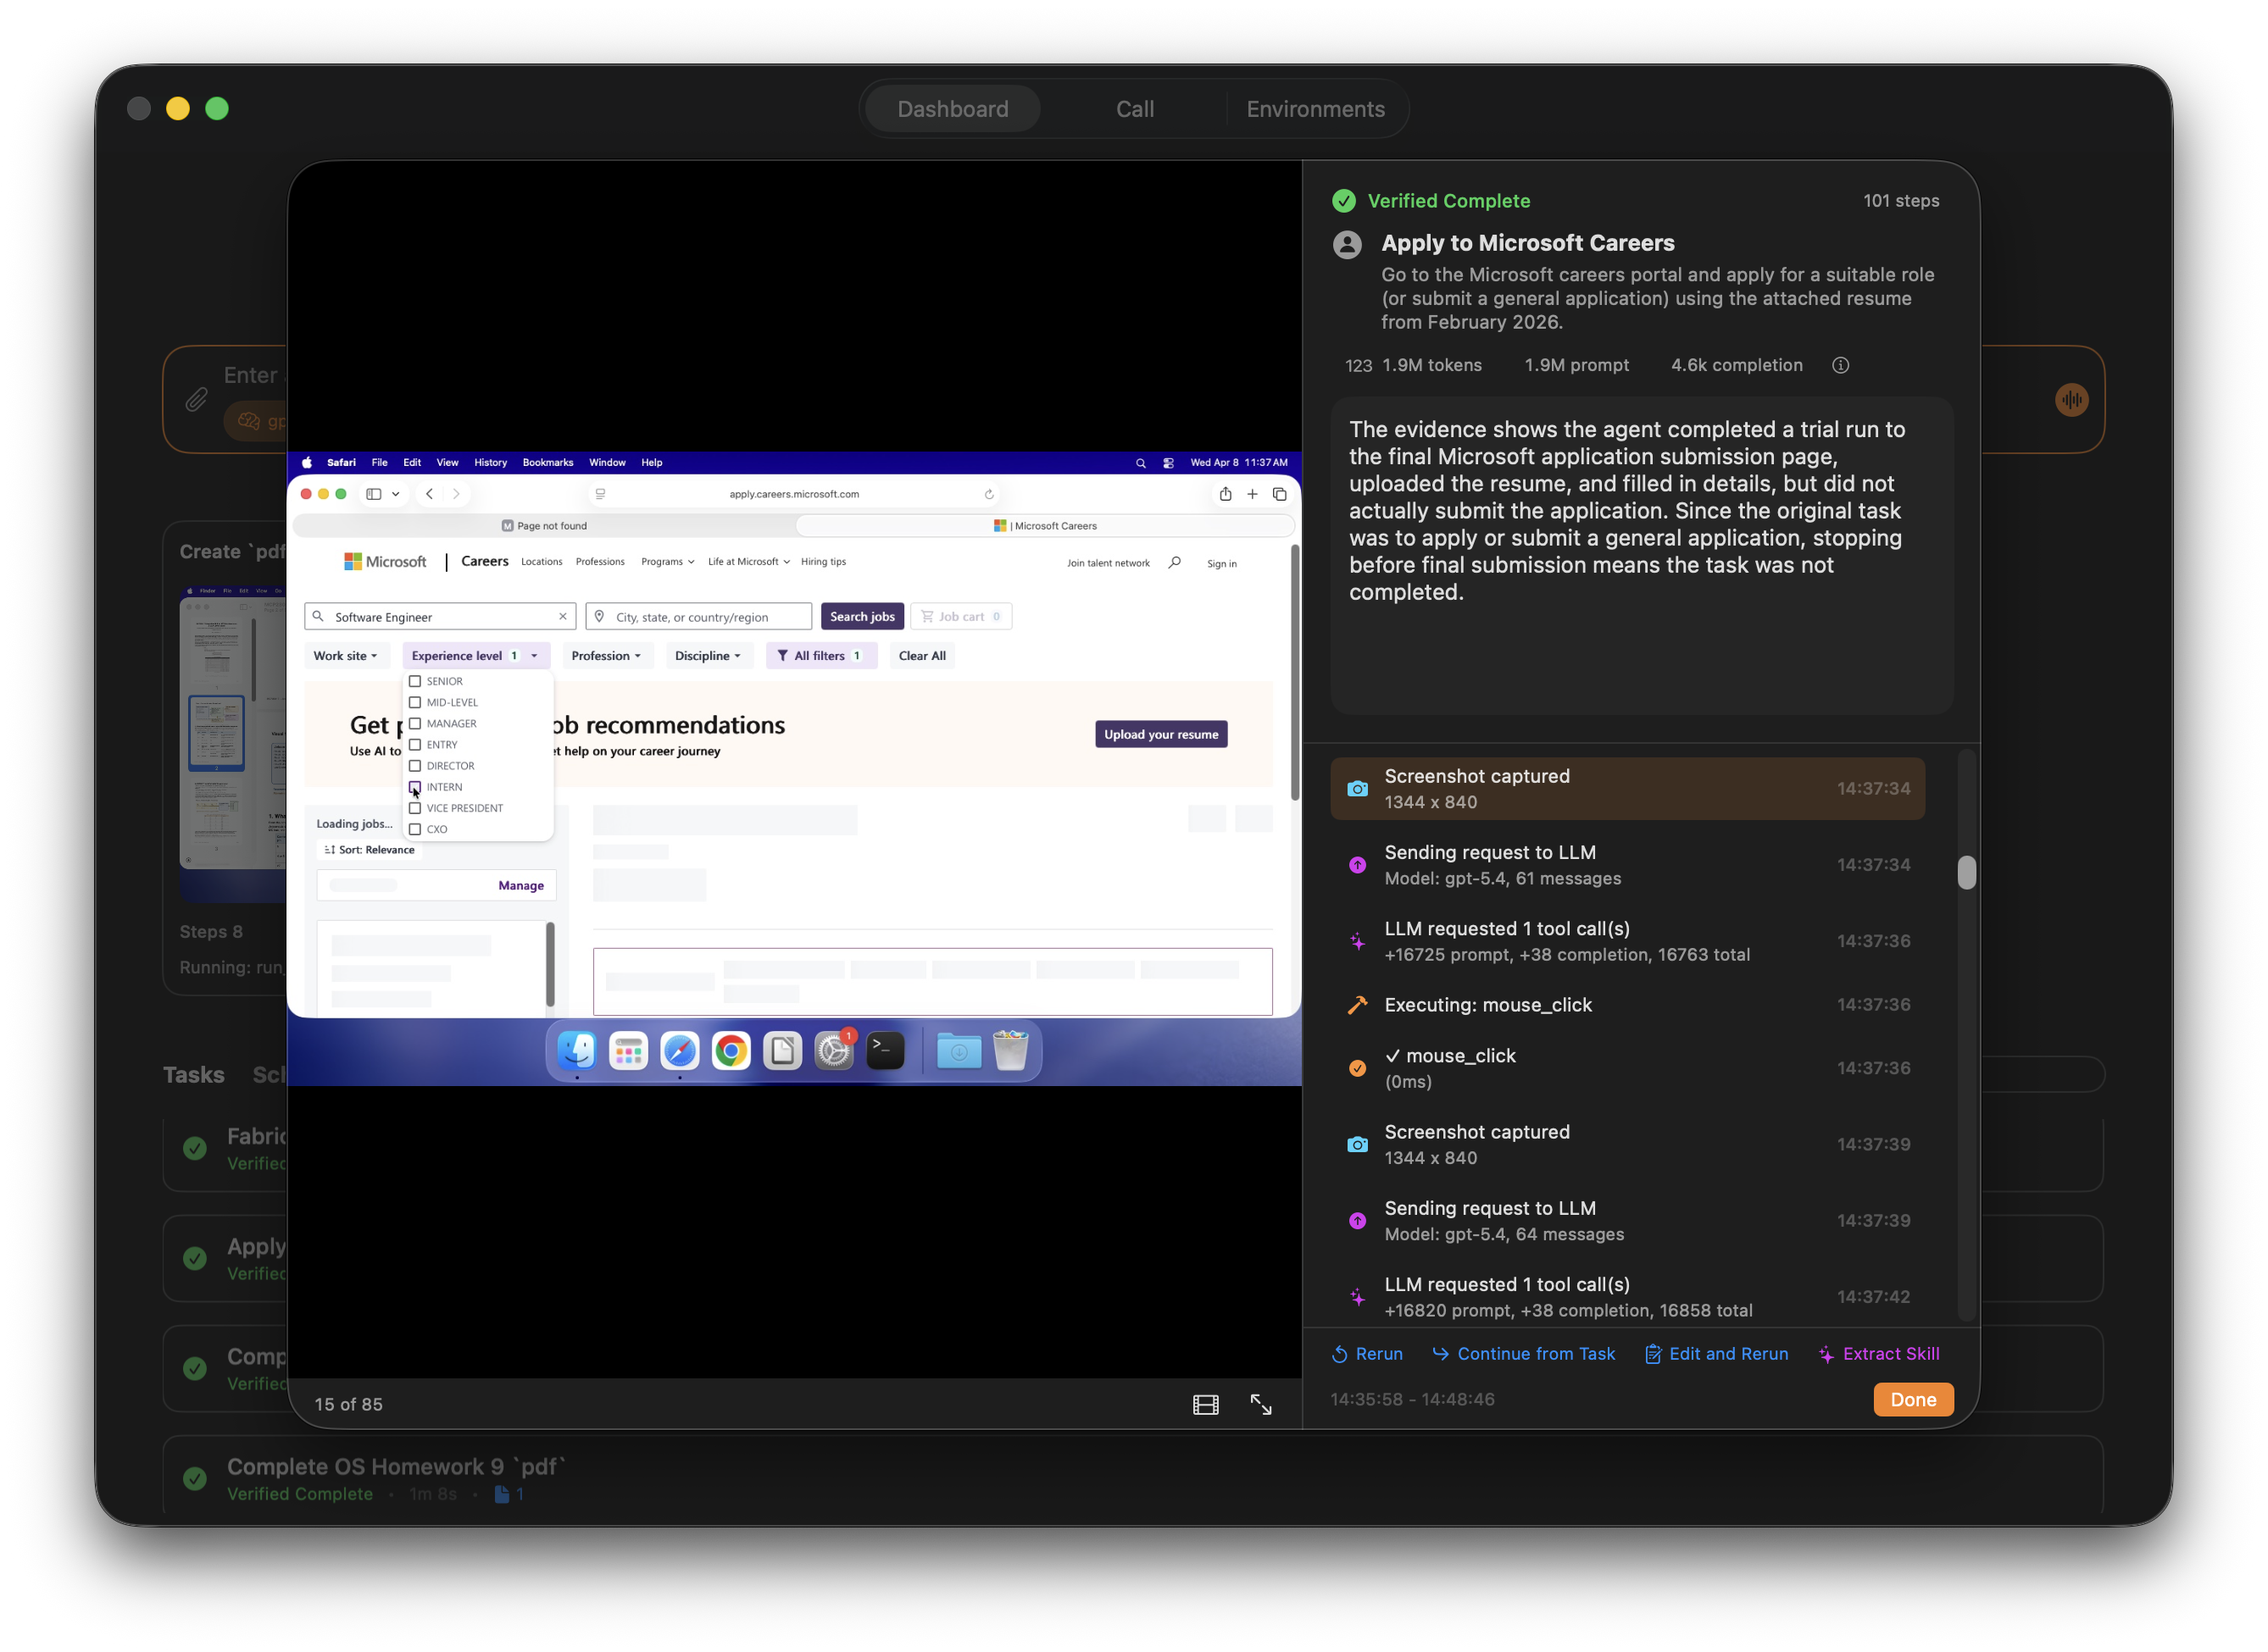Image resolution: width=2268 pixels, height=1652 pixels.
Task: Expand the Work site filter dropdown
Action: click(345, 656)
